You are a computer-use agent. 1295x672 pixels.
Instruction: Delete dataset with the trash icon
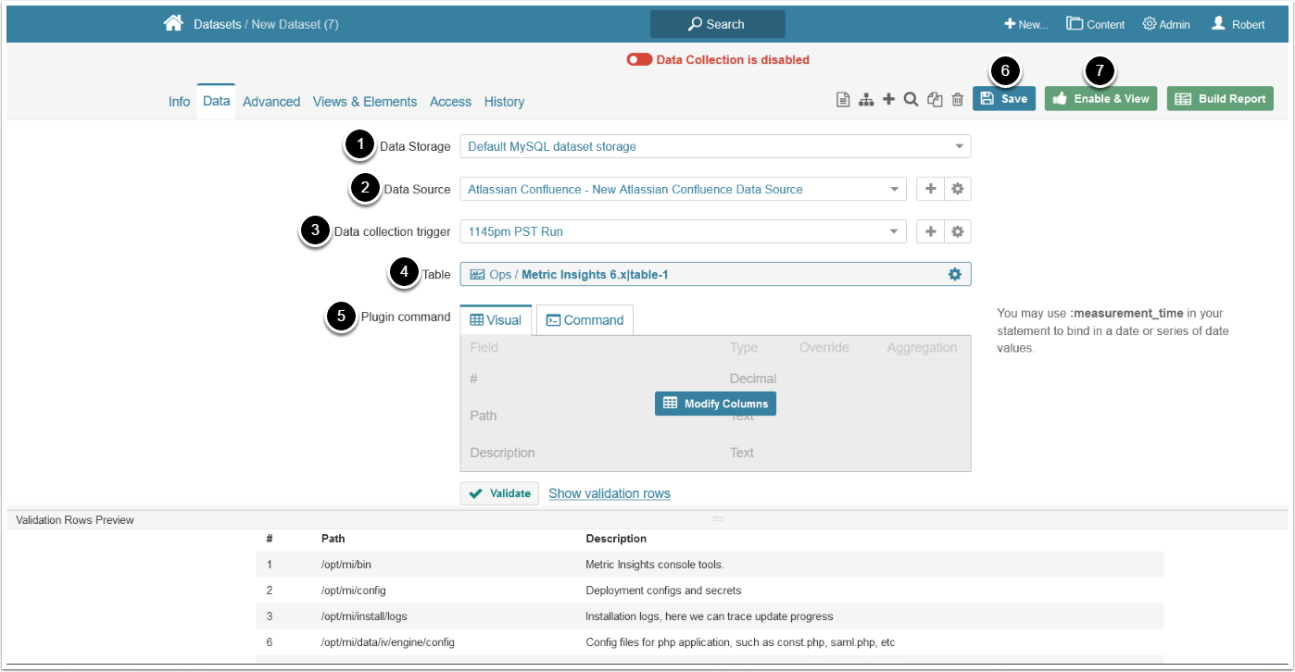tap(958, 100)
